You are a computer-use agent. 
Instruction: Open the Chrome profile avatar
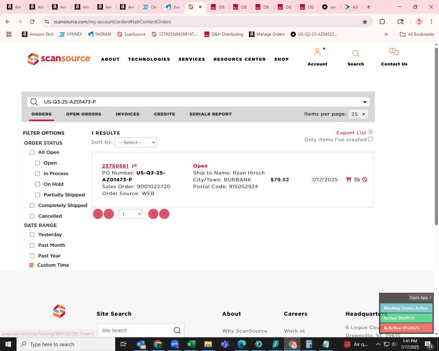419,22
